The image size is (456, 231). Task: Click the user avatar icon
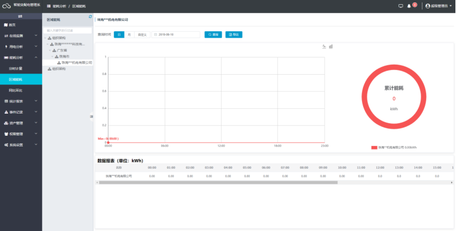427,6
